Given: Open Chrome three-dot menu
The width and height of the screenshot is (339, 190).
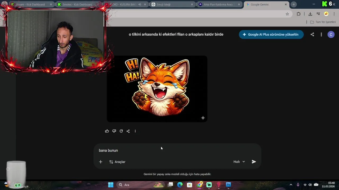Looking at the screenshot, I should (x=334, y=14).
